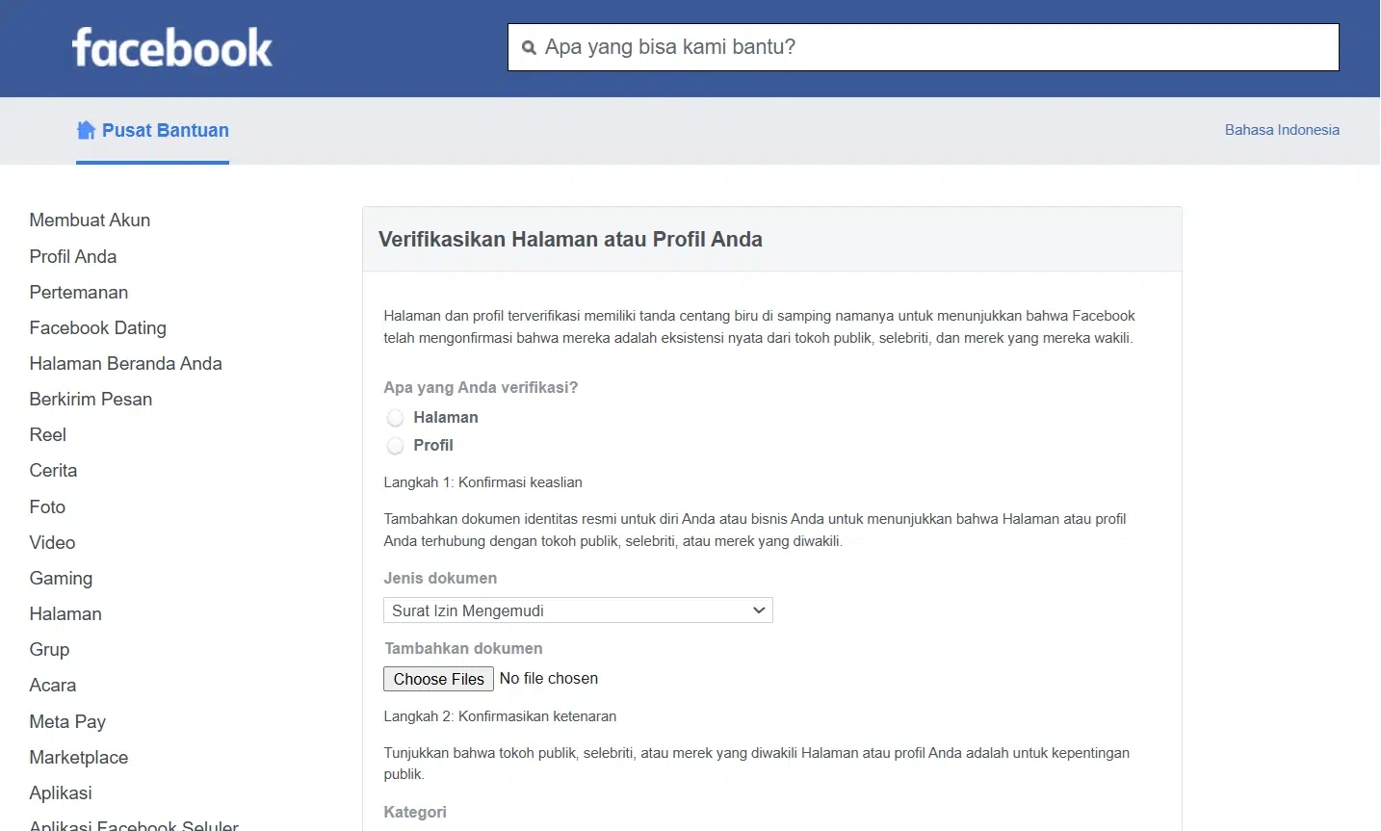Select the Halaman radio button

click(395, 418)
